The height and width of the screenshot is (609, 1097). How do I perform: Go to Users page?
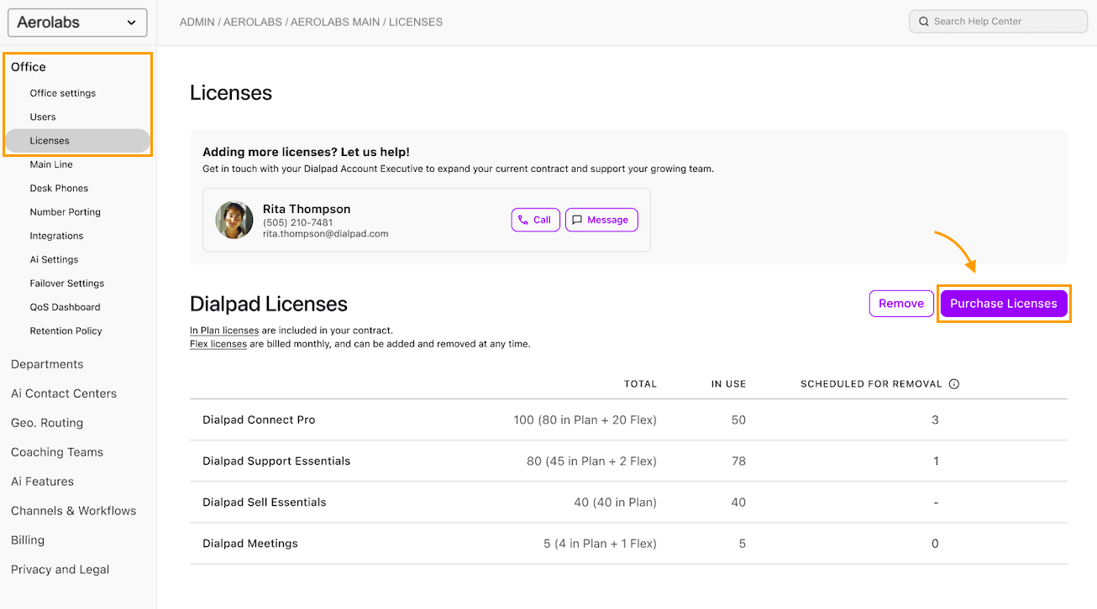click(43, 117)
